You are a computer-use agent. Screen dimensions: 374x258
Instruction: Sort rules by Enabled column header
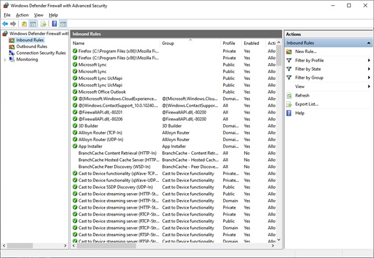click(x=253, y=43)
